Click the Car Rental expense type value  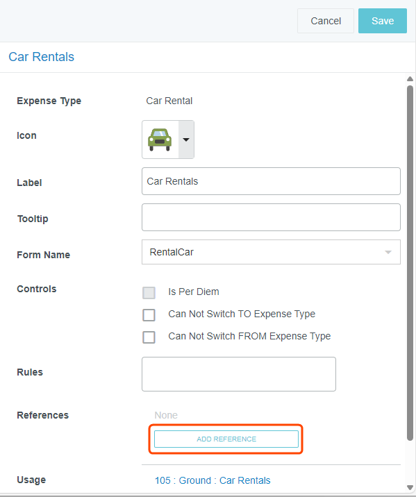[169, 101]
